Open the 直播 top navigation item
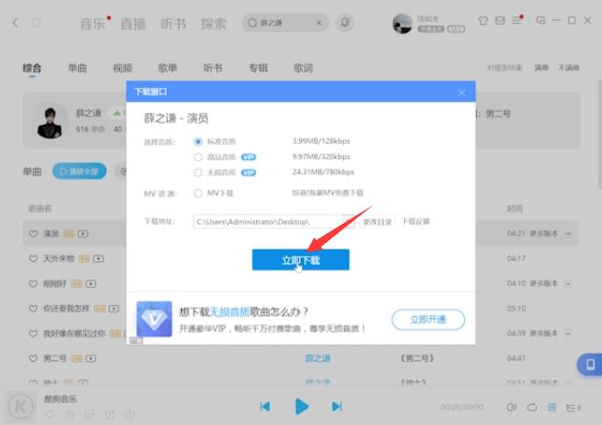Viewport: 602px width, 425px height. 132,24
